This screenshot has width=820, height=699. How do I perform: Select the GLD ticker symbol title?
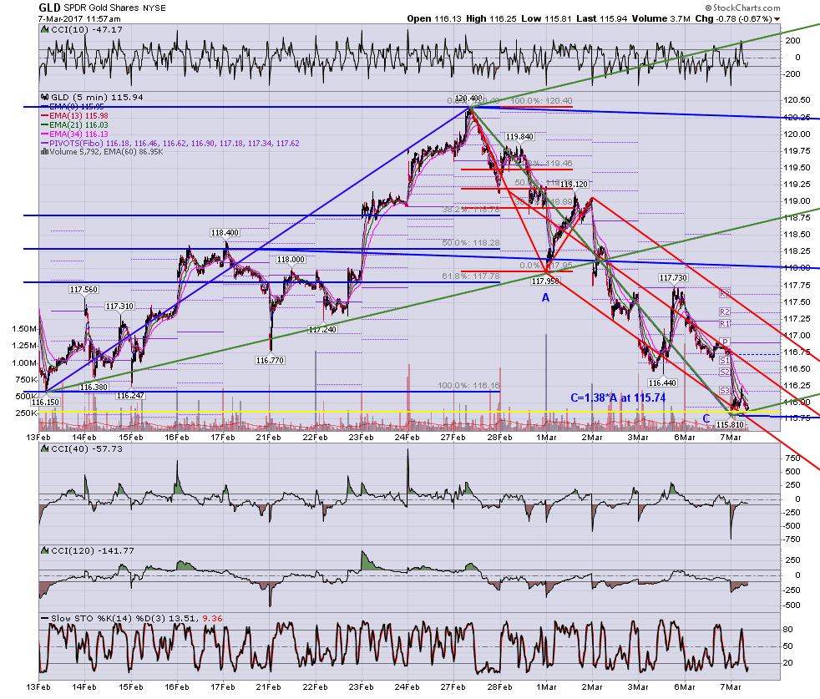pyautogui.click(x=49, y=8)
